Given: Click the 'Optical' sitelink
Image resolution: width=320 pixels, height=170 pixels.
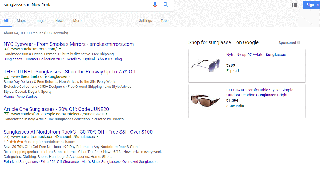Looking at the screenshot, I should click(89, 59).
